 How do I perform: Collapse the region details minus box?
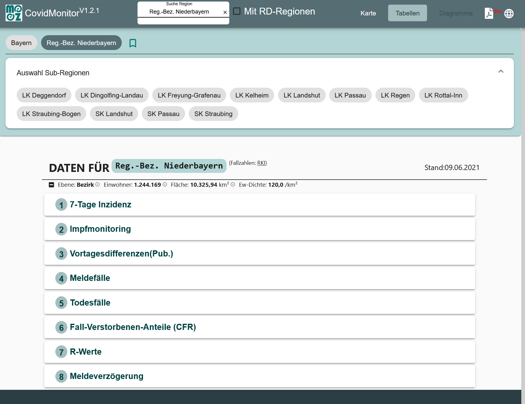(52, 185)
